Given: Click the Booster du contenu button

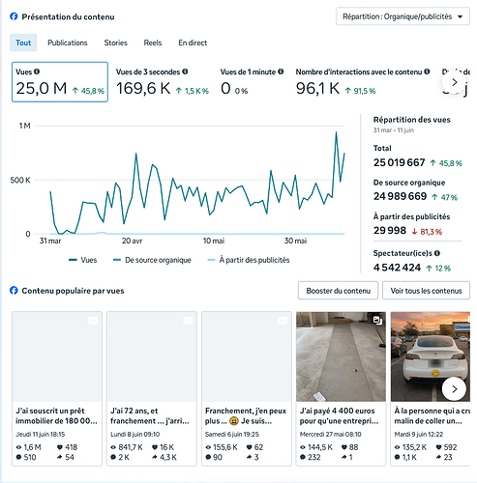Looking at the screenshot, I should coord(338,291).
